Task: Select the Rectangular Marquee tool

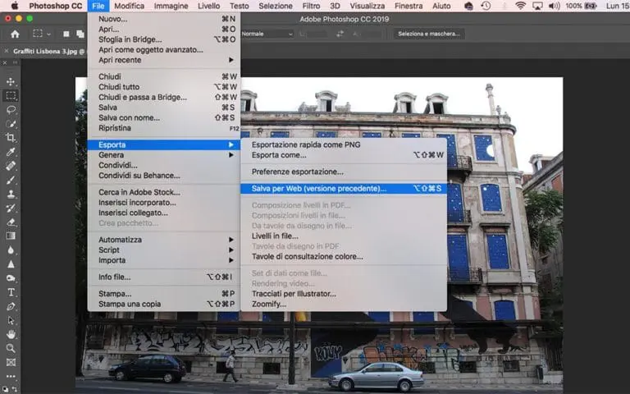Action: pos(11,96)
